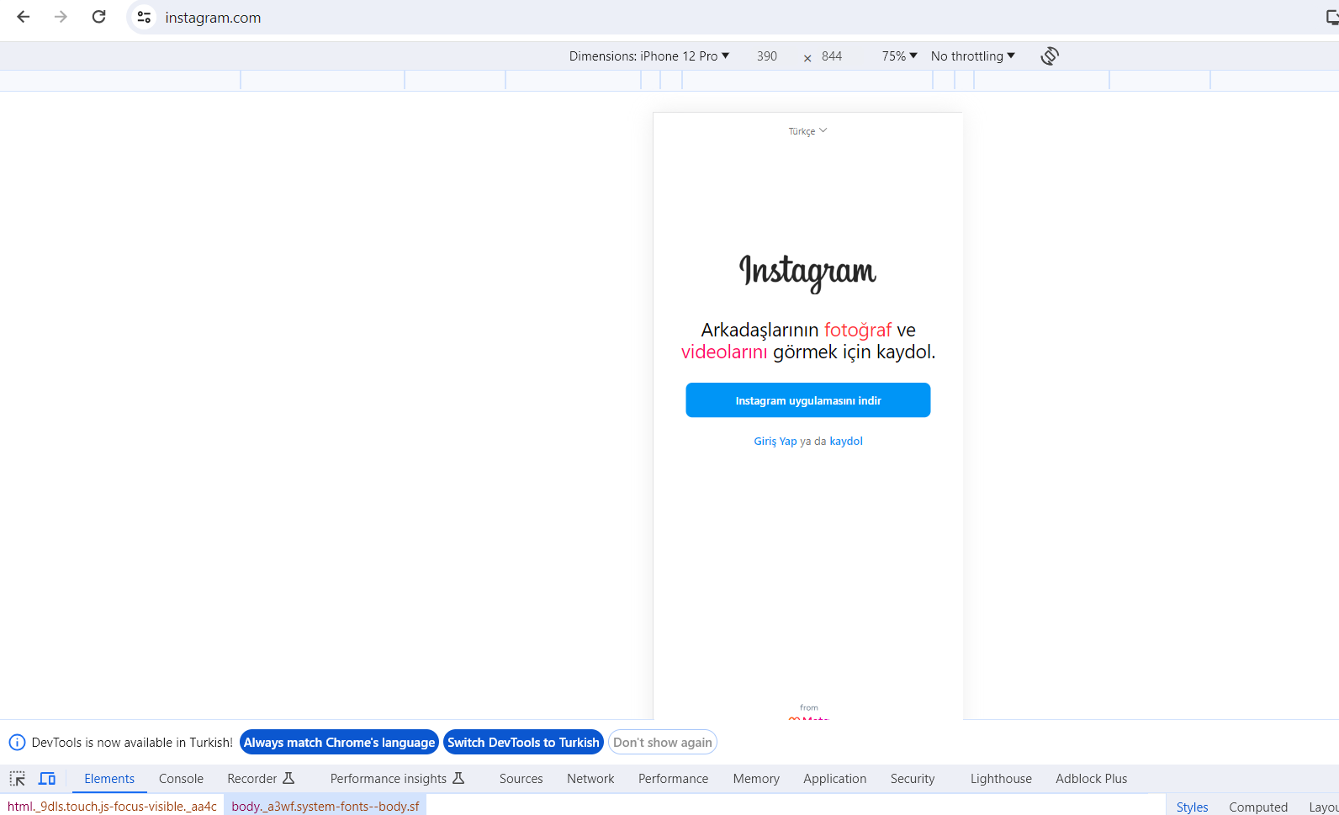Open the 75% zoom dropdown
This screenshot has width=1339, height=815.
click(x=899, y=56)
